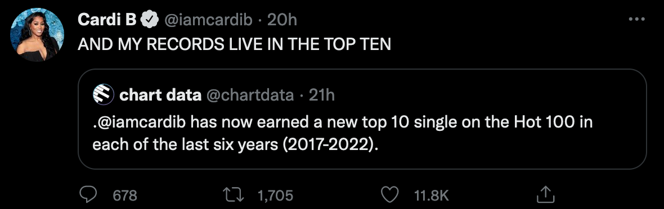Open the chart data profile logo icon
Viewport: 664px width, 209px height.
(x=103, y=94)
